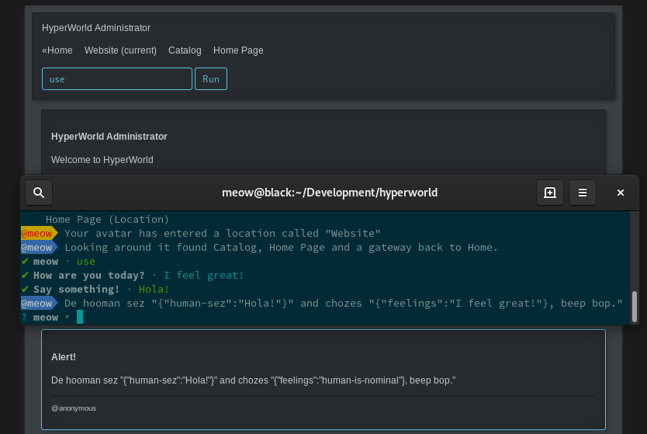
Task: Click the 'Say something!' prompt line
Action: tap(76, 290)
